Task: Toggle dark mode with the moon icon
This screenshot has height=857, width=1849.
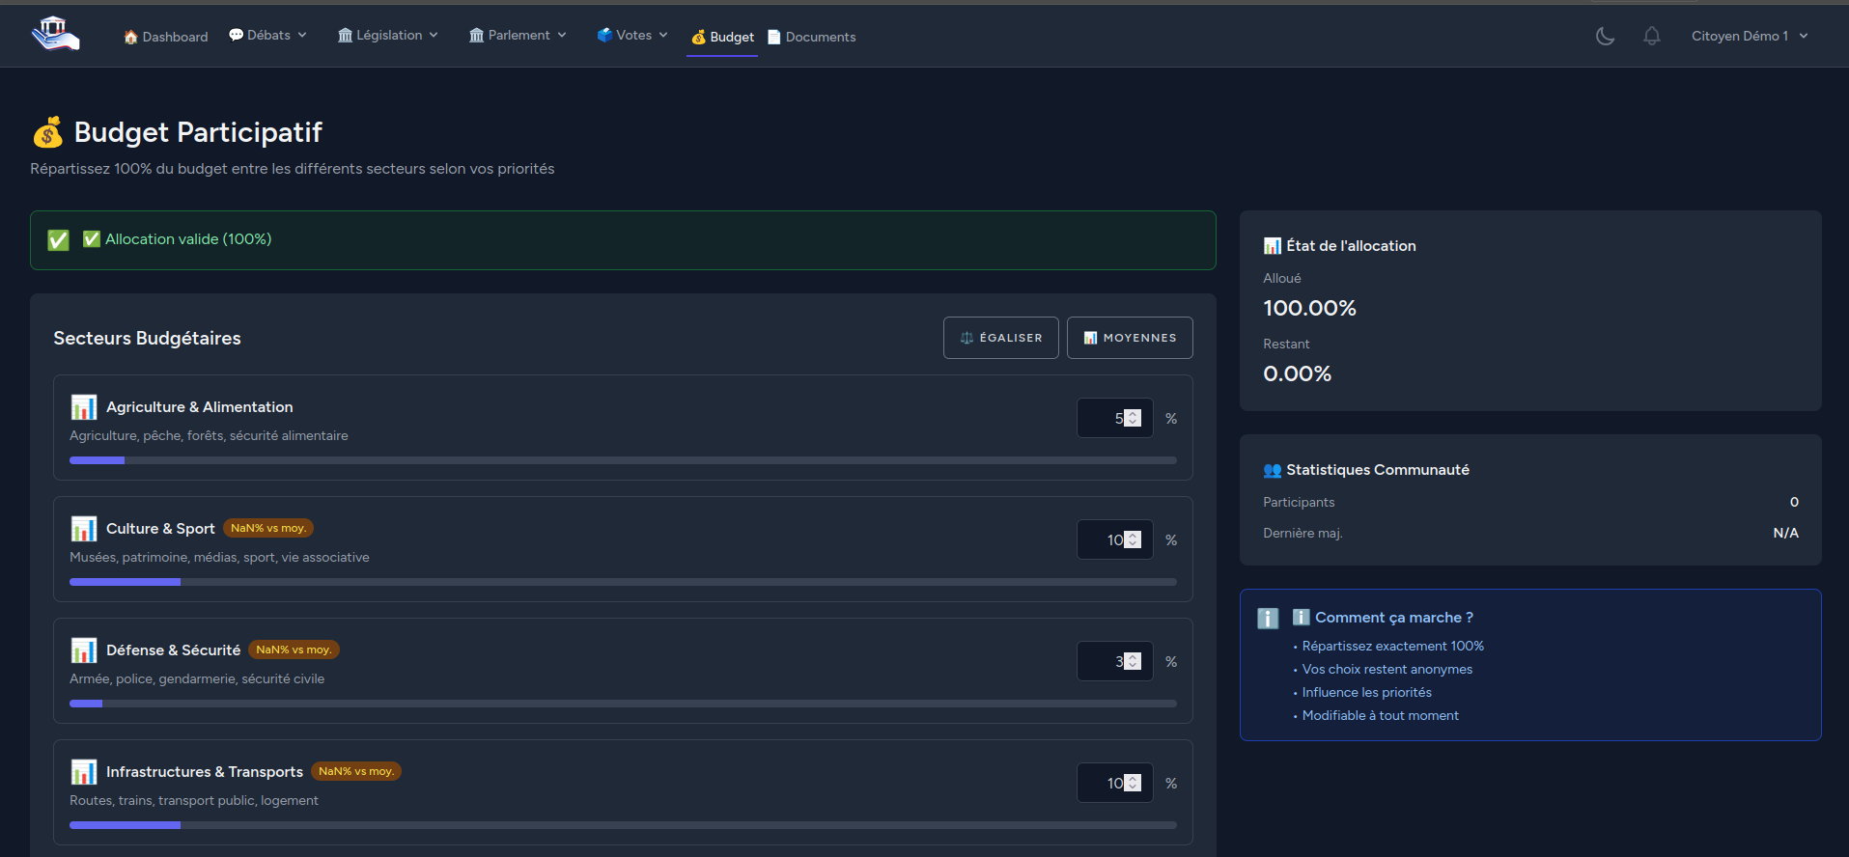Action: [1605, 36]
